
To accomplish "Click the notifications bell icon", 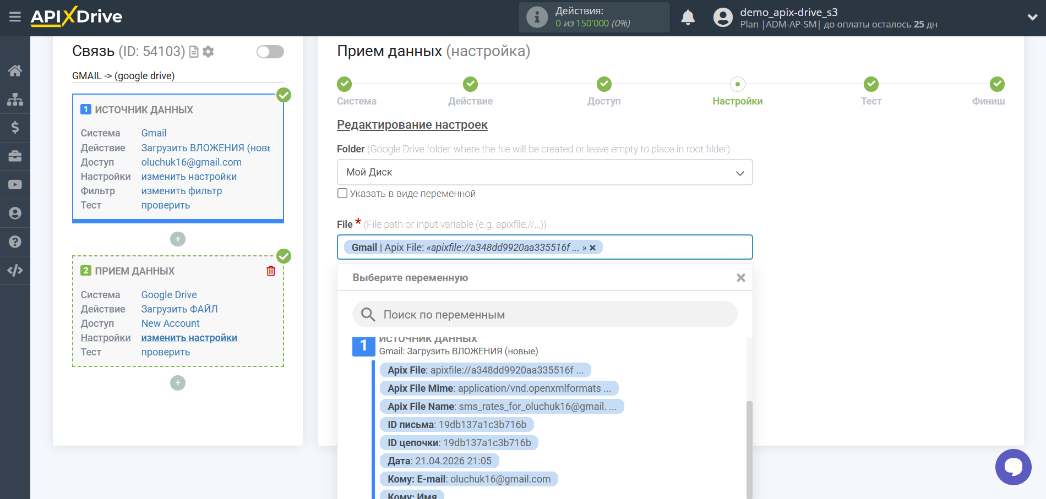I will tap(688, 18).
